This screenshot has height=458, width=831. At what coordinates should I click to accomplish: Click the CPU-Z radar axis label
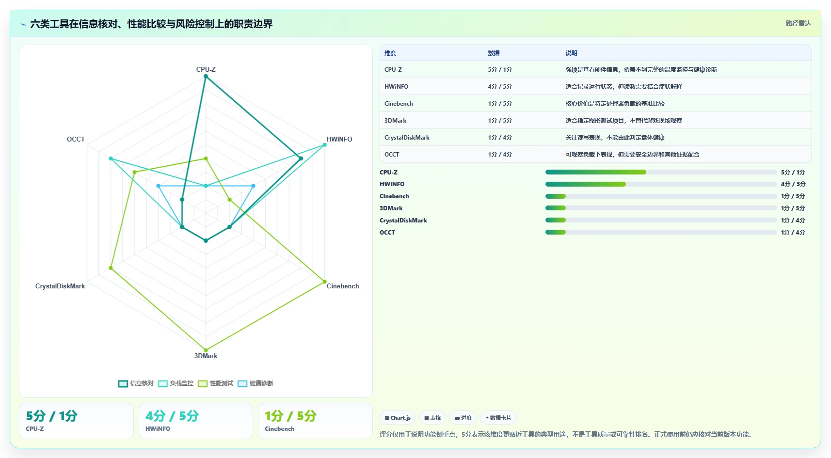[x=206, y=69]
